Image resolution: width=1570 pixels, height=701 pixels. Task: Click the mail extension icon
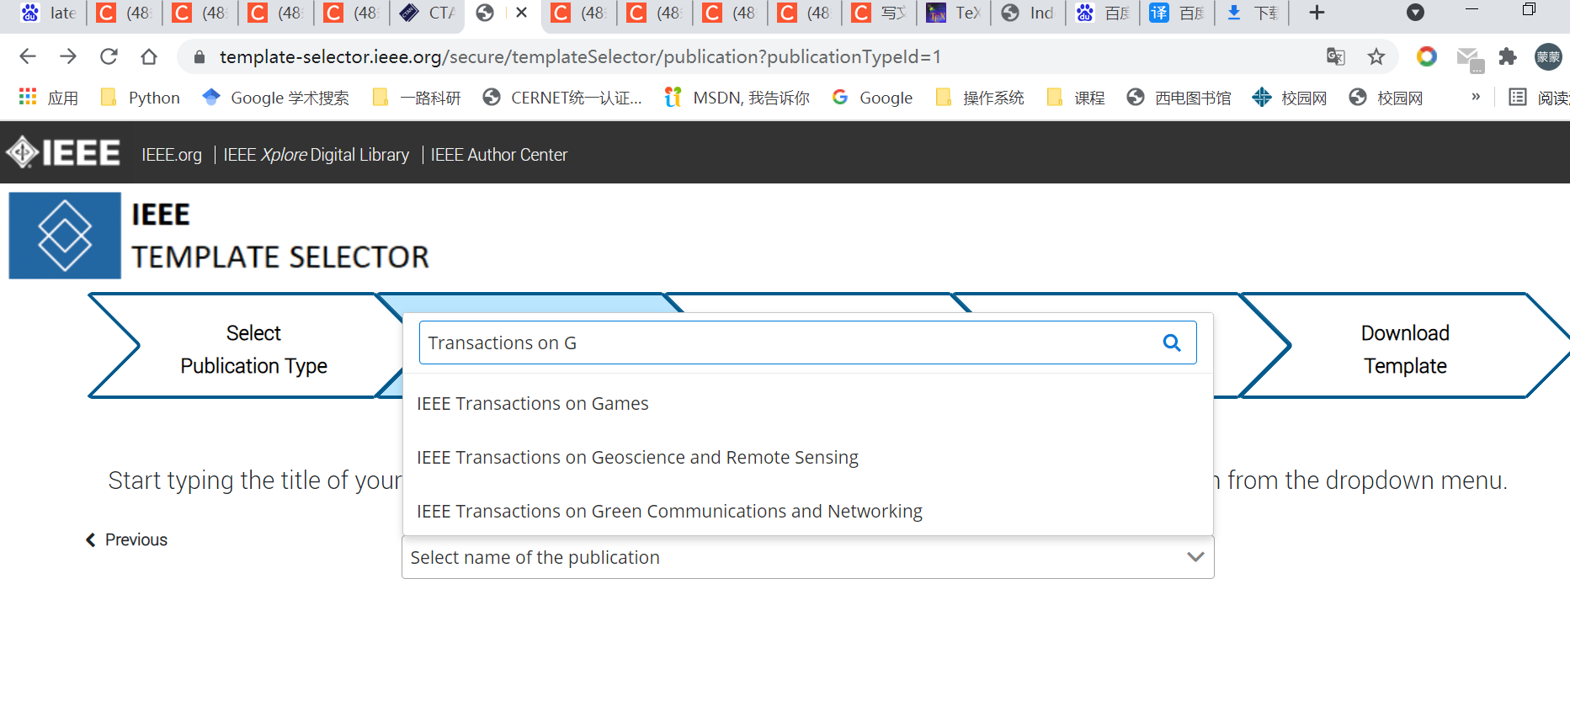point(1469,59)
